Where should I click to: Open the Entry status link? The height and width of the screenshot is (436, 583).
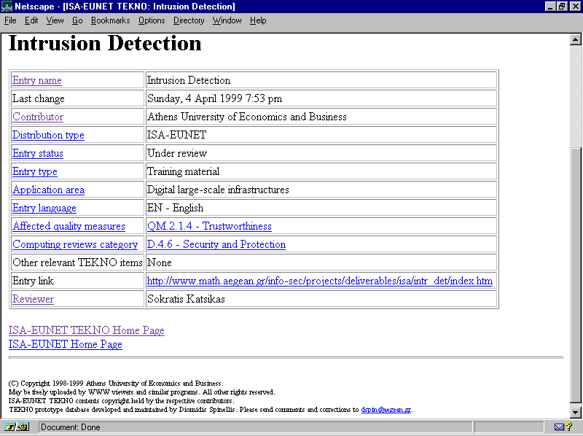[x=38, y=153]
